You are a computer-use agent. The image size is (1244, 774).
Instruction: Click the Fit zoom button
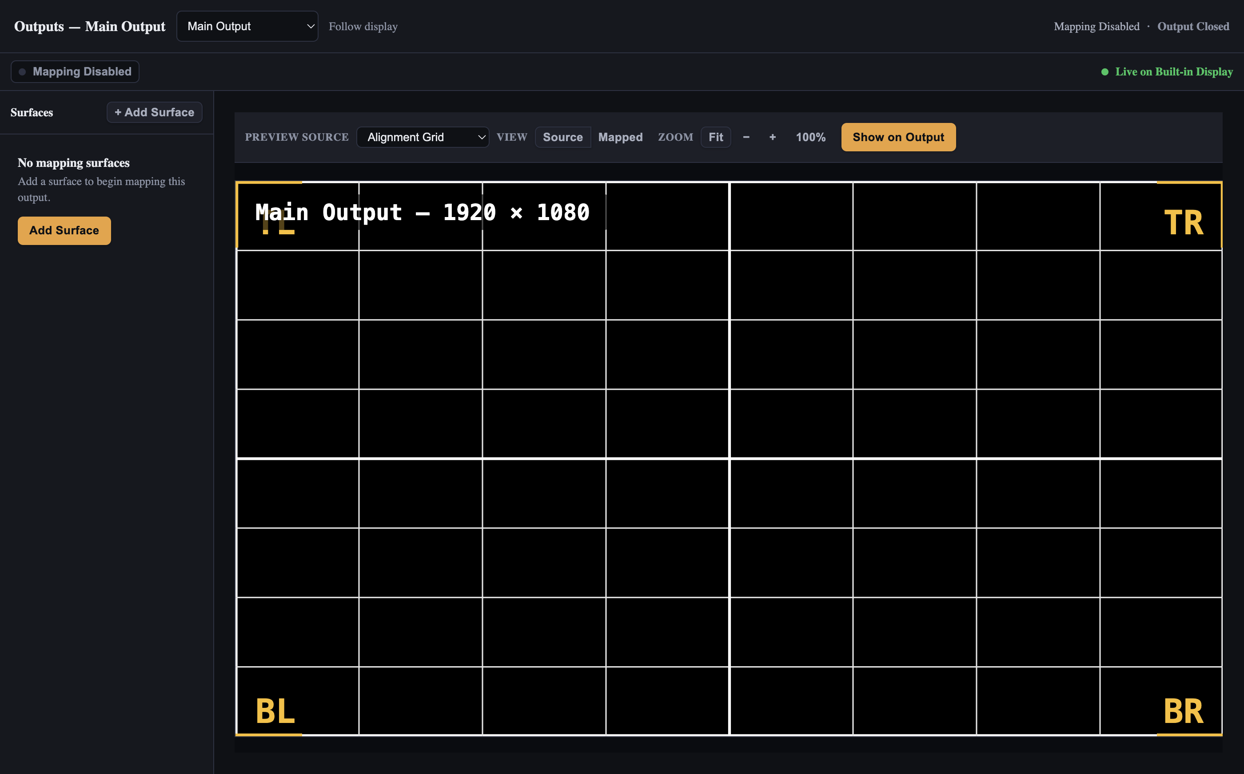pyautogui.click(x=715, y=137)
